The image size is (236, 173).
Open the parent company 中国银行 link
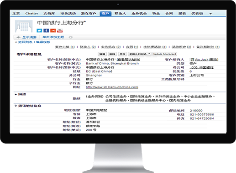coord(202,67)
